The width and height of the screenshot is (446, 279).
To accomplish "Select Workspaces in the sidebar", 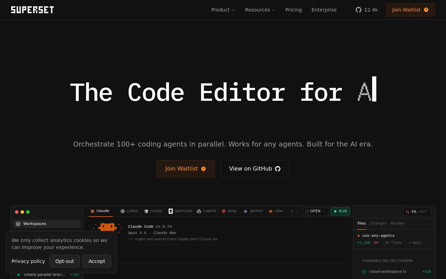I will tap(47, 224).
